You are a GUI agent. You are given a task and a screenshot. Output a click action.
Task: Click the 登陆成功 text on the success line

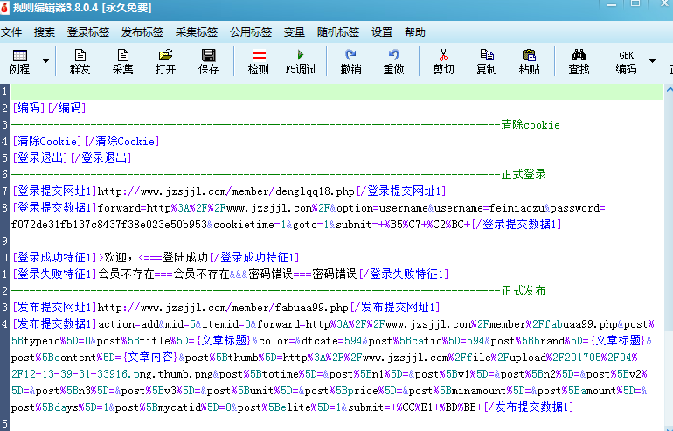tap(185, 258)
